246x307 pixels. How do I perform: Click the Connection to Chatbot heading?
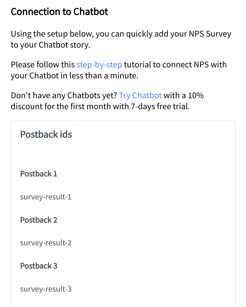click(59, 12)
